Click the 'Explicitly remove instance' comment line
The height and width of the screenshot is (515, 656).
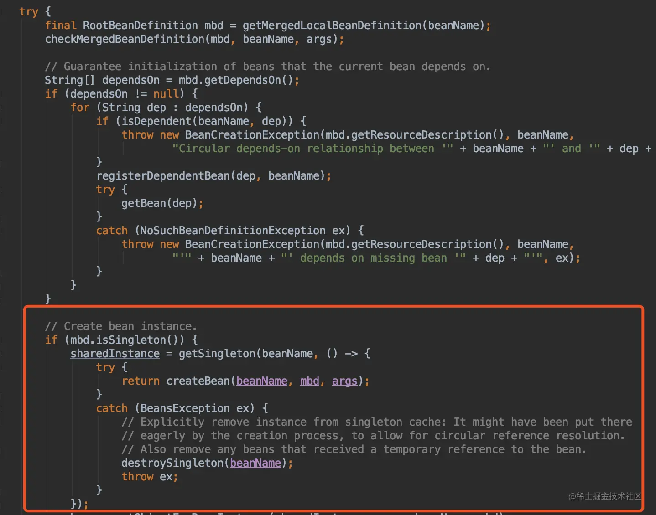[x=377, y=422]
